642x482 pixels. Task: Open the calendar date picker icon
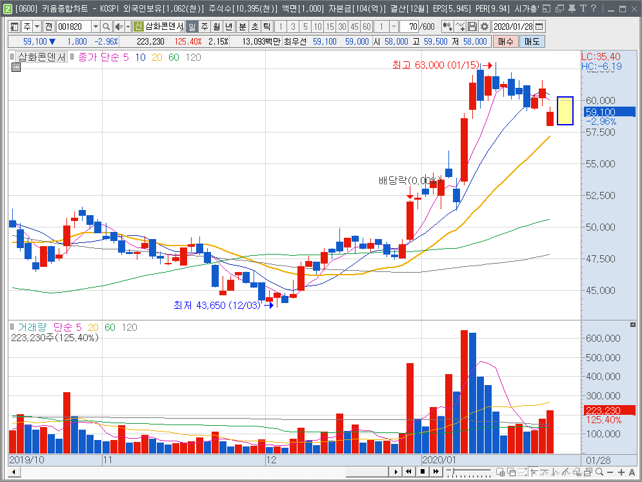click(x=539, y=26)
